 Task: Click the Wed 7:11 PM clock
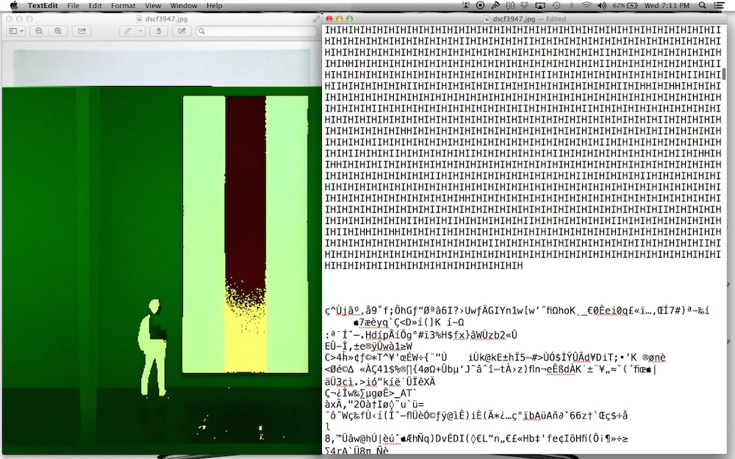667,6
